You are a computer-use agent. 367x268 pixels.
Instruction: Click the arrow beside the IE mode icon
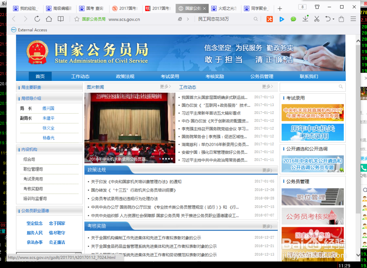pyautogui.click(x=188, y=19)
